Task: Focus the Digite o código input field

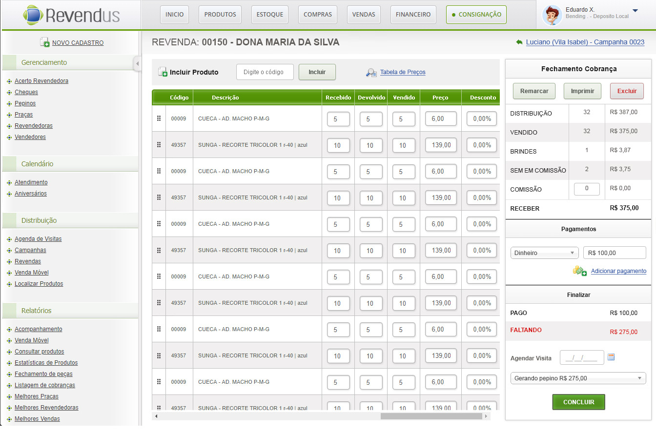Action: 265,72
